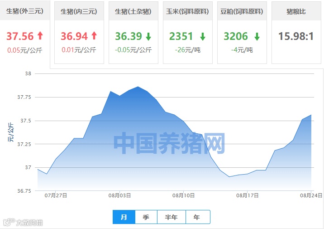Image resolution: width=324 pixels, height=229 pixels.
Task: Click the green down arrow beside 36.39
Action: tap(148, 36)
